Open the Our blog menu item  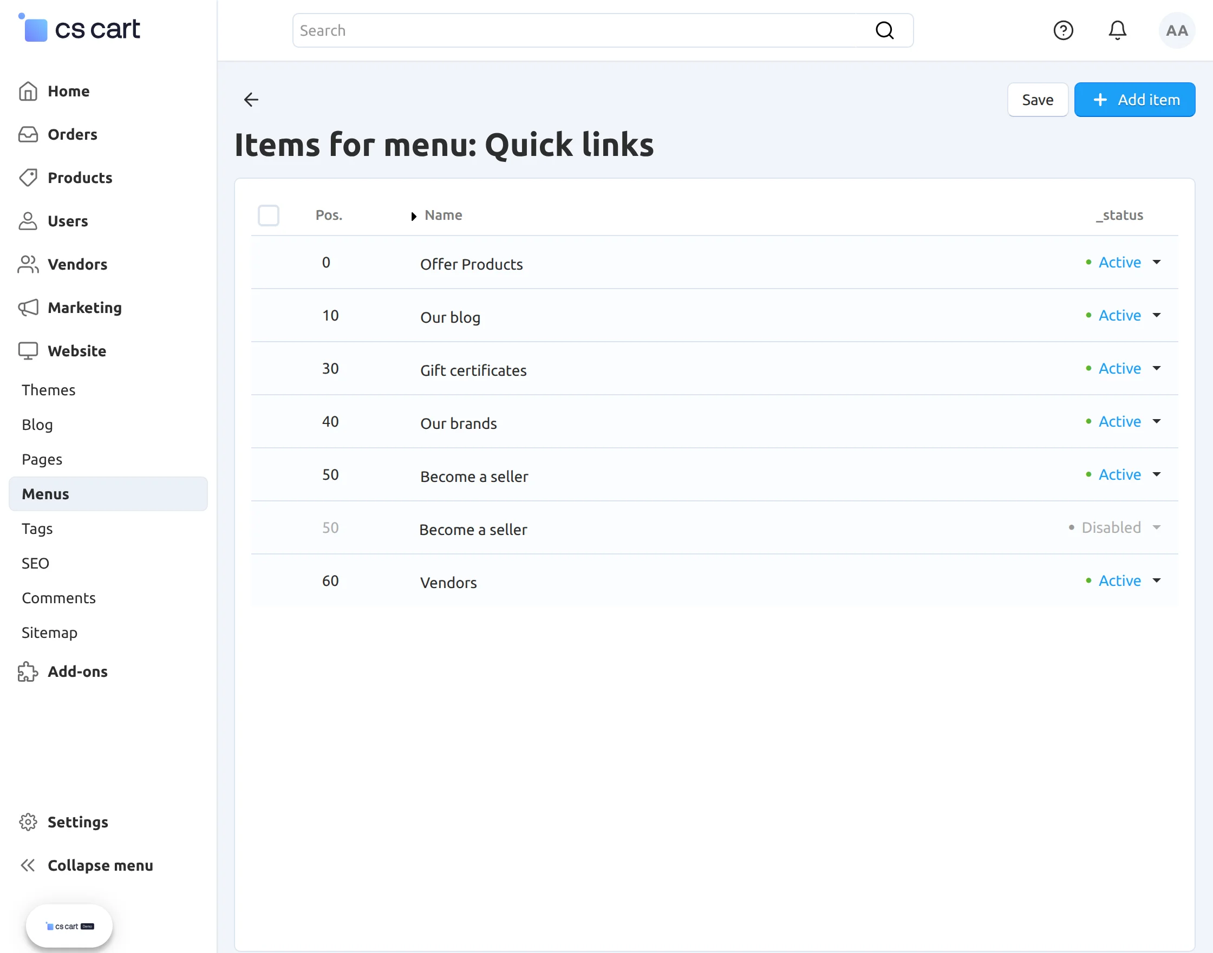click(x=450, y=317)
